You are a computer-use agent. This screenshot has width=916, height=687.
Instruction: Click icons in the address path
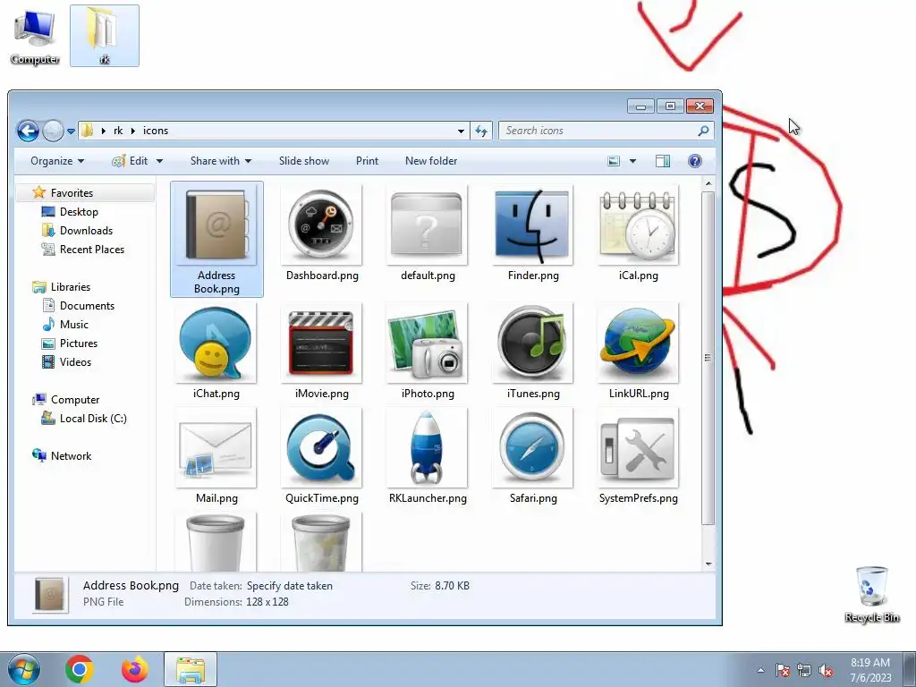coord(156,131)
